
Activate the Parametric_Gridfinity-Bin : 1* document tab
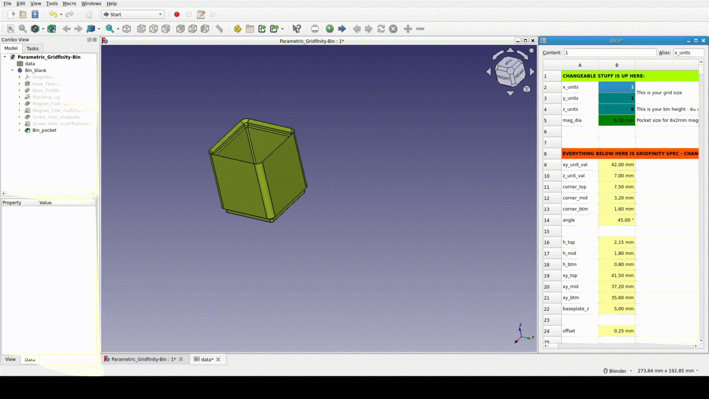pyautogui.click(x=145, y=359)
